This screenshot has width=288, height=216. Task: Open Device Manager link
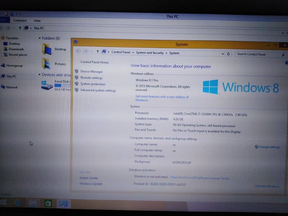[91, 72]
